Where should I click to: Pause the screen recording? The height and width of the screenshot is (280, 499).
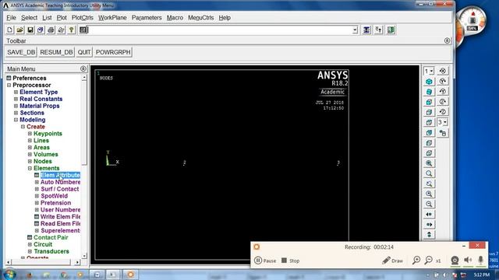(x=265, y=261)
